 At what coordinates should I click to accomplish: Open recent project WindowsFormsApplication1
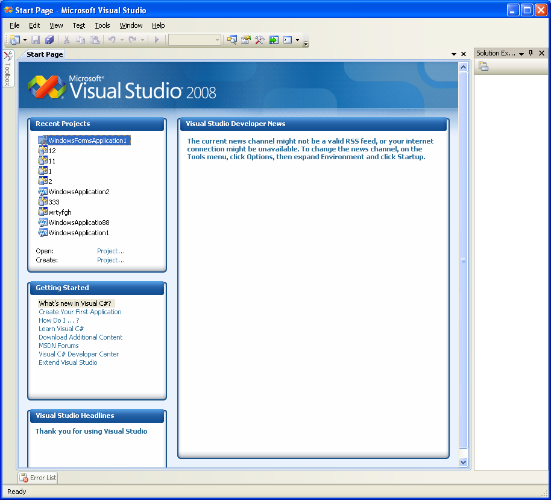[84, 141]
